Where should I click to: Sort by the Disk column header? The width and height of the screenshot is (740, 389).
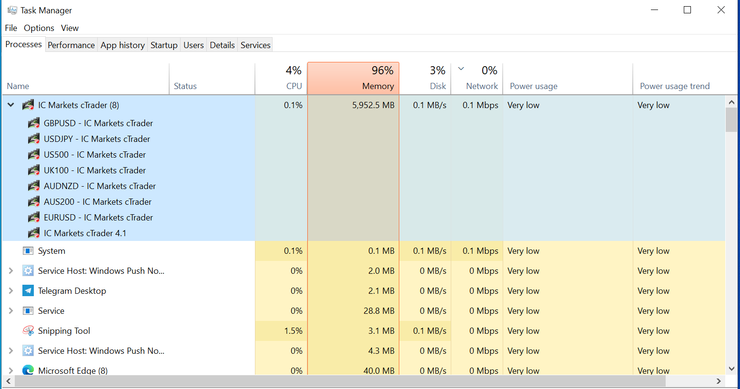(425, 79)
